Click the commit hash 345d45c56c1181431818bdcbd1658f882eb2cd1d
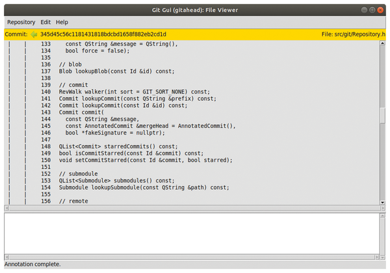 coord(103,34)
